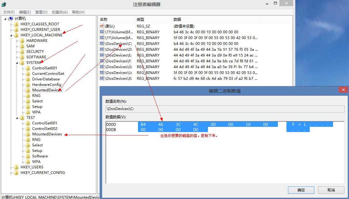Expand the HARDWARE key

[x=17, y=41]
